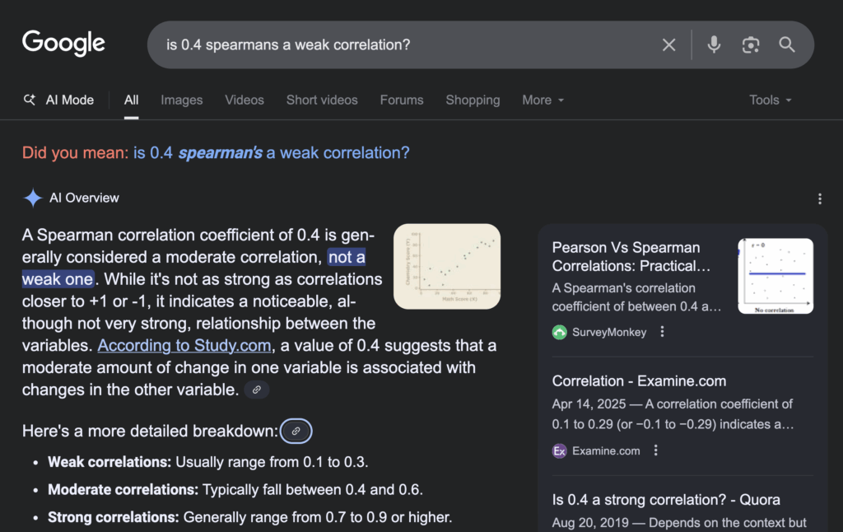Click the link icon after 'detailed breakdown'

point(296,430)
